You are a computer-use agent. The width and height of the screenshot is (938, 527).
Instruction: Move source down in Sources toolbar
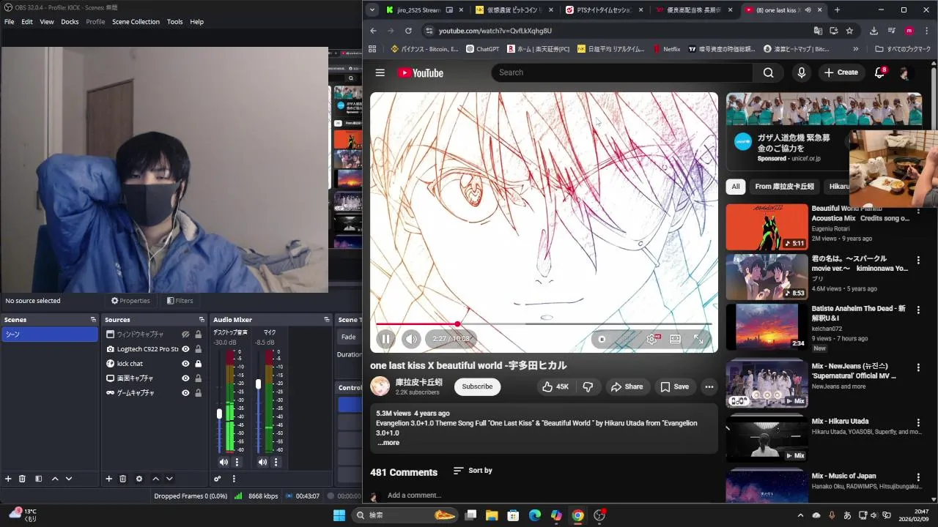pos(169,479)
